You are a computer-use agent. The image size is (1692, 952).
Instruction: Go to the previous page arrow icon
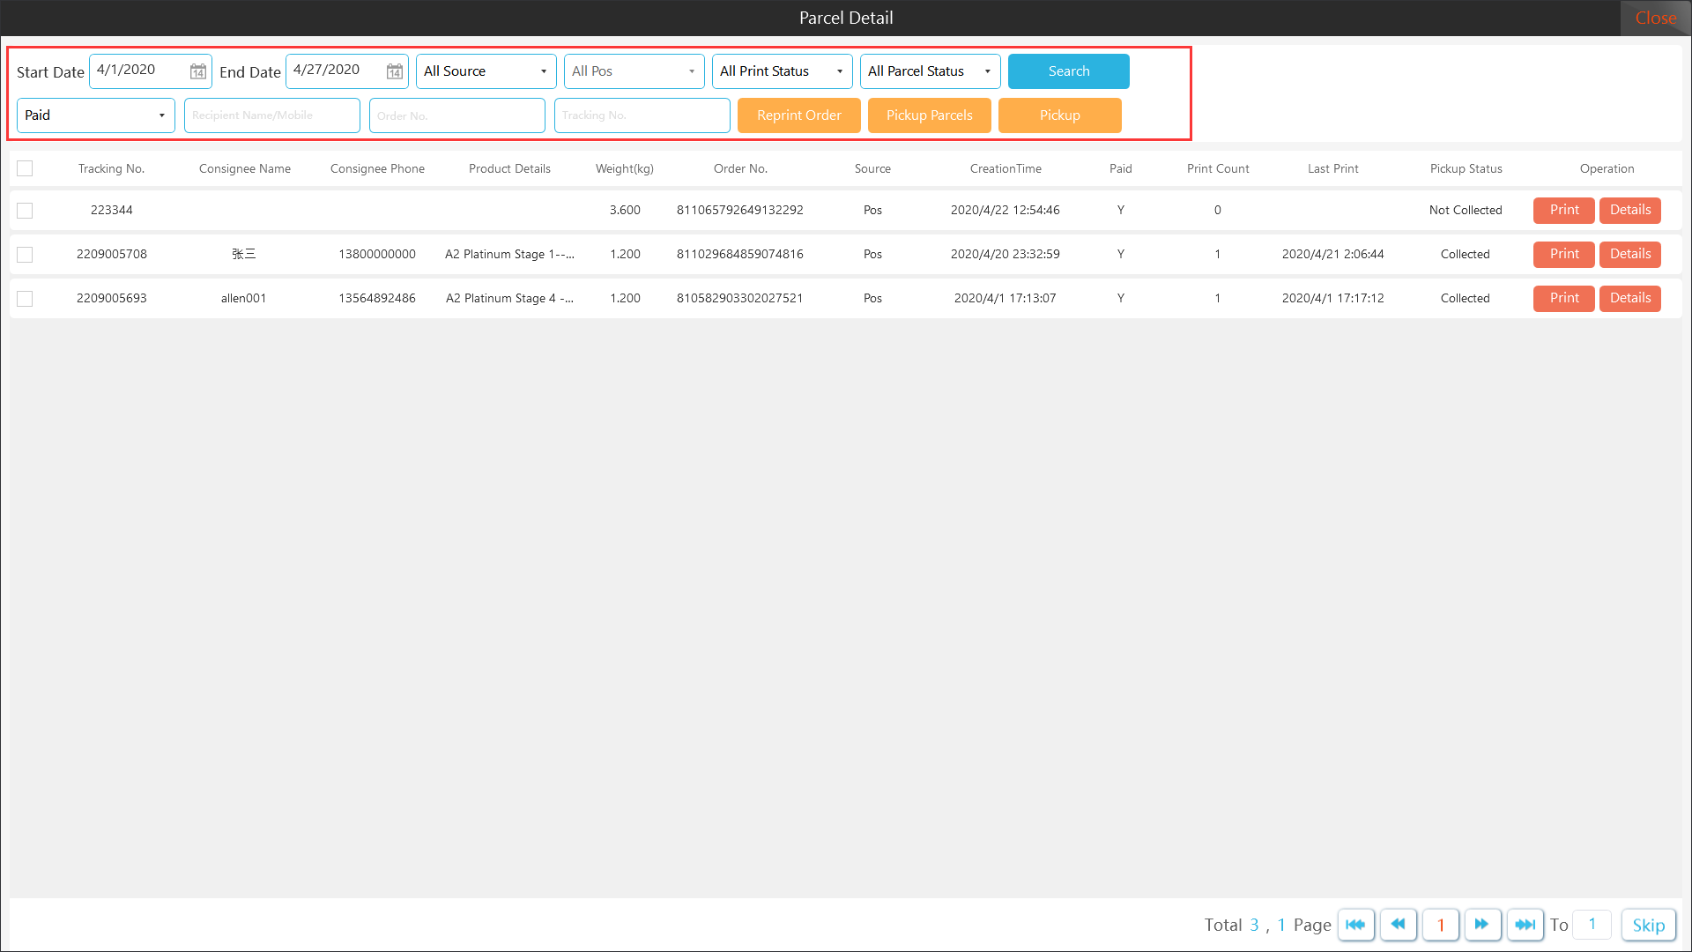(1398, 925)
